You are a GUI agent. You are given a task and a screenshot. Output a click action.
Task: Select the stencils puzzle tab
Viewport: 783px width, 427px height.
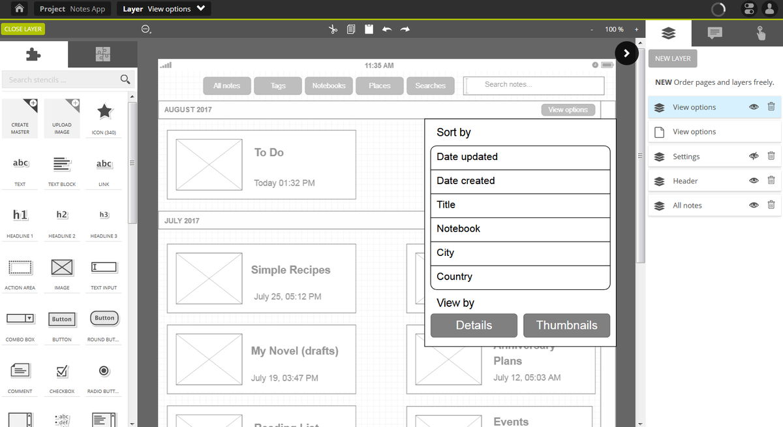(x=33, y=54)
